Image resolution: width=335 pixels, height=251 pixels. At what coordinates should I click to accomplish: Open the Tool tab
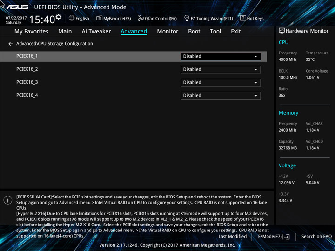click(215, 32)
